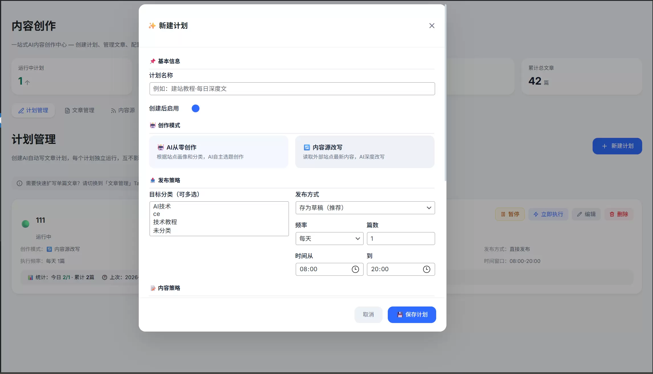Click the 累计总文章 42 篇 card
The width and height of the screenshot is (653, 374).
point(582,76)
